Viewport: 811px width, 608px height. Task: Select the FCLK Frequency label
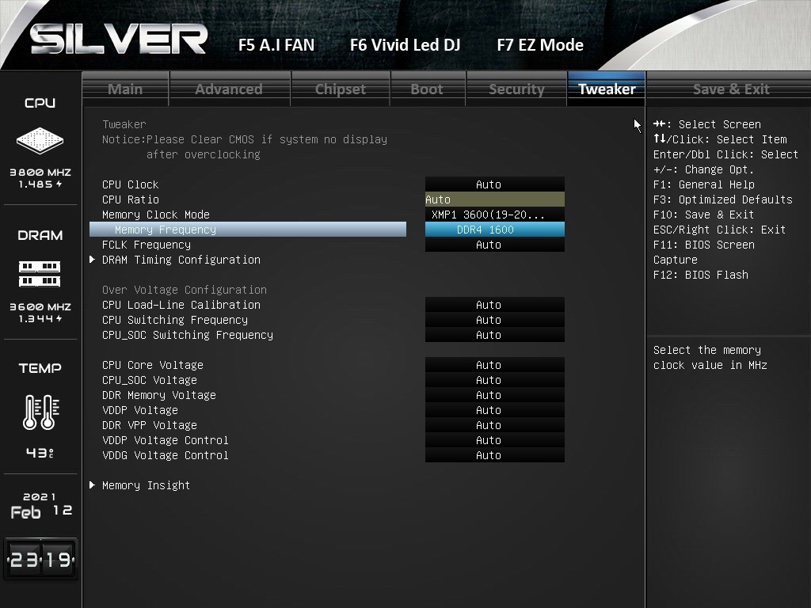point(147,245)
